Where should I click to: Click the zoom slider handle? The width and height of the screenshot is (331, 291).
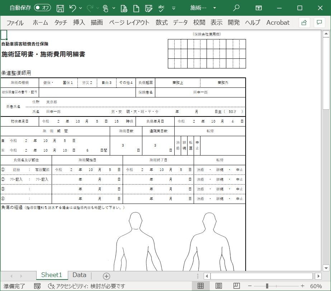click(267, 286)
